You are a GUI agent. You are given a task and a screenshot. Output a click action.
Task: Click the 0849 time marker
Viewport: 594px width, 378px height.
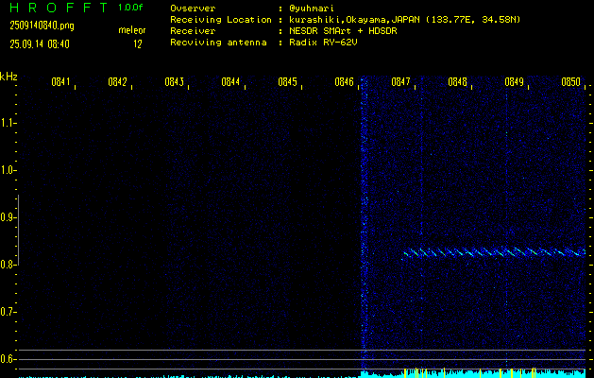pyautogui.click(x=515, y=82)
